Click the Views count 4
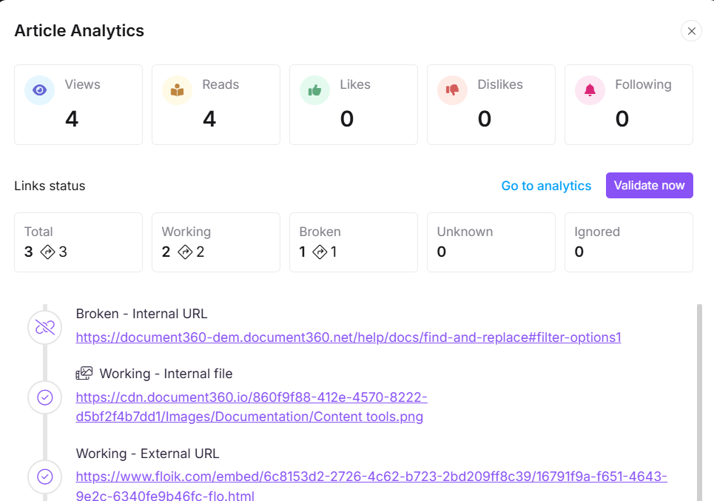 72,119
